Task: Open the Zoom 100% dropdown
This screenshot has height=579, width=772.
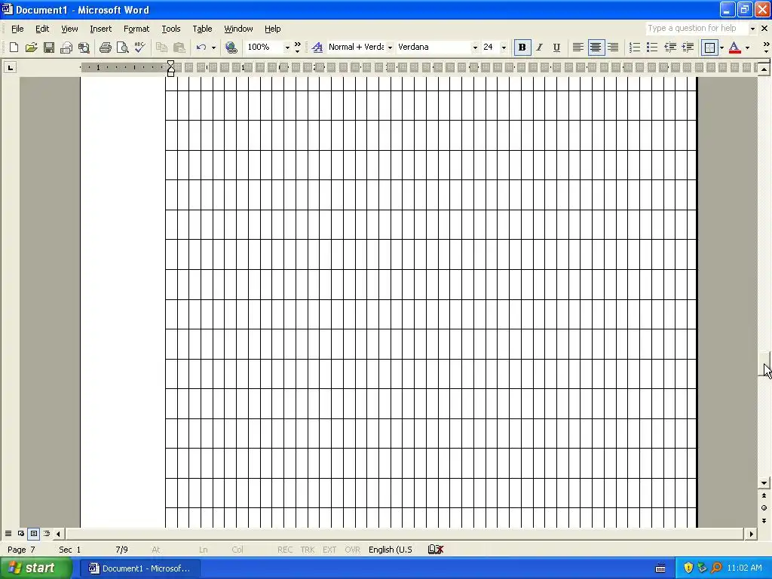Action: (287, 47)
